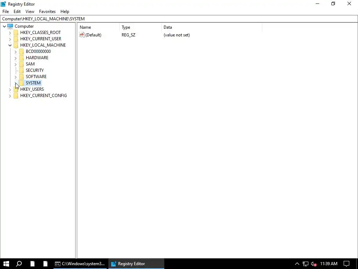Viewport: 358px width, 269px height.
Task: Expand SAM subkey
Action: (15, 64)
